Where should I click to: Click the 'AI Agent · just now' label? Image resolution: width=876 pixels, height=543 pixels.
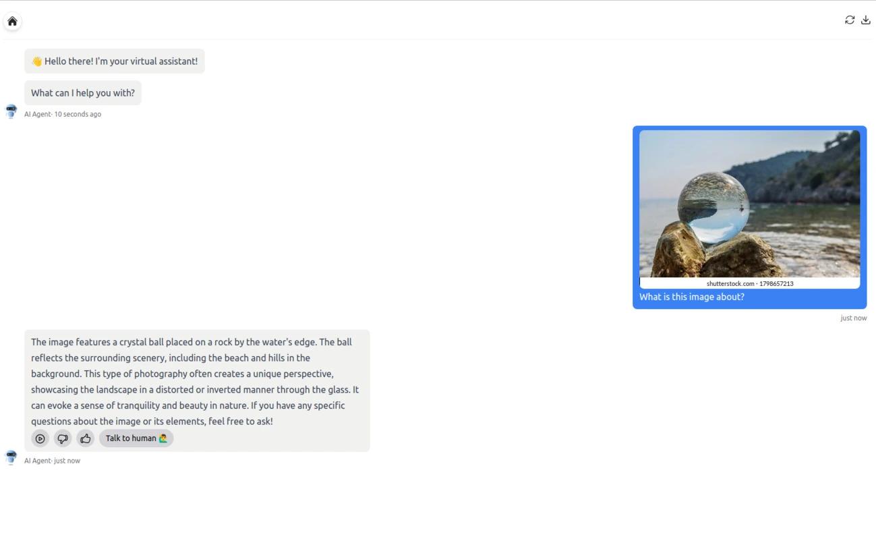tap(52, 461)
